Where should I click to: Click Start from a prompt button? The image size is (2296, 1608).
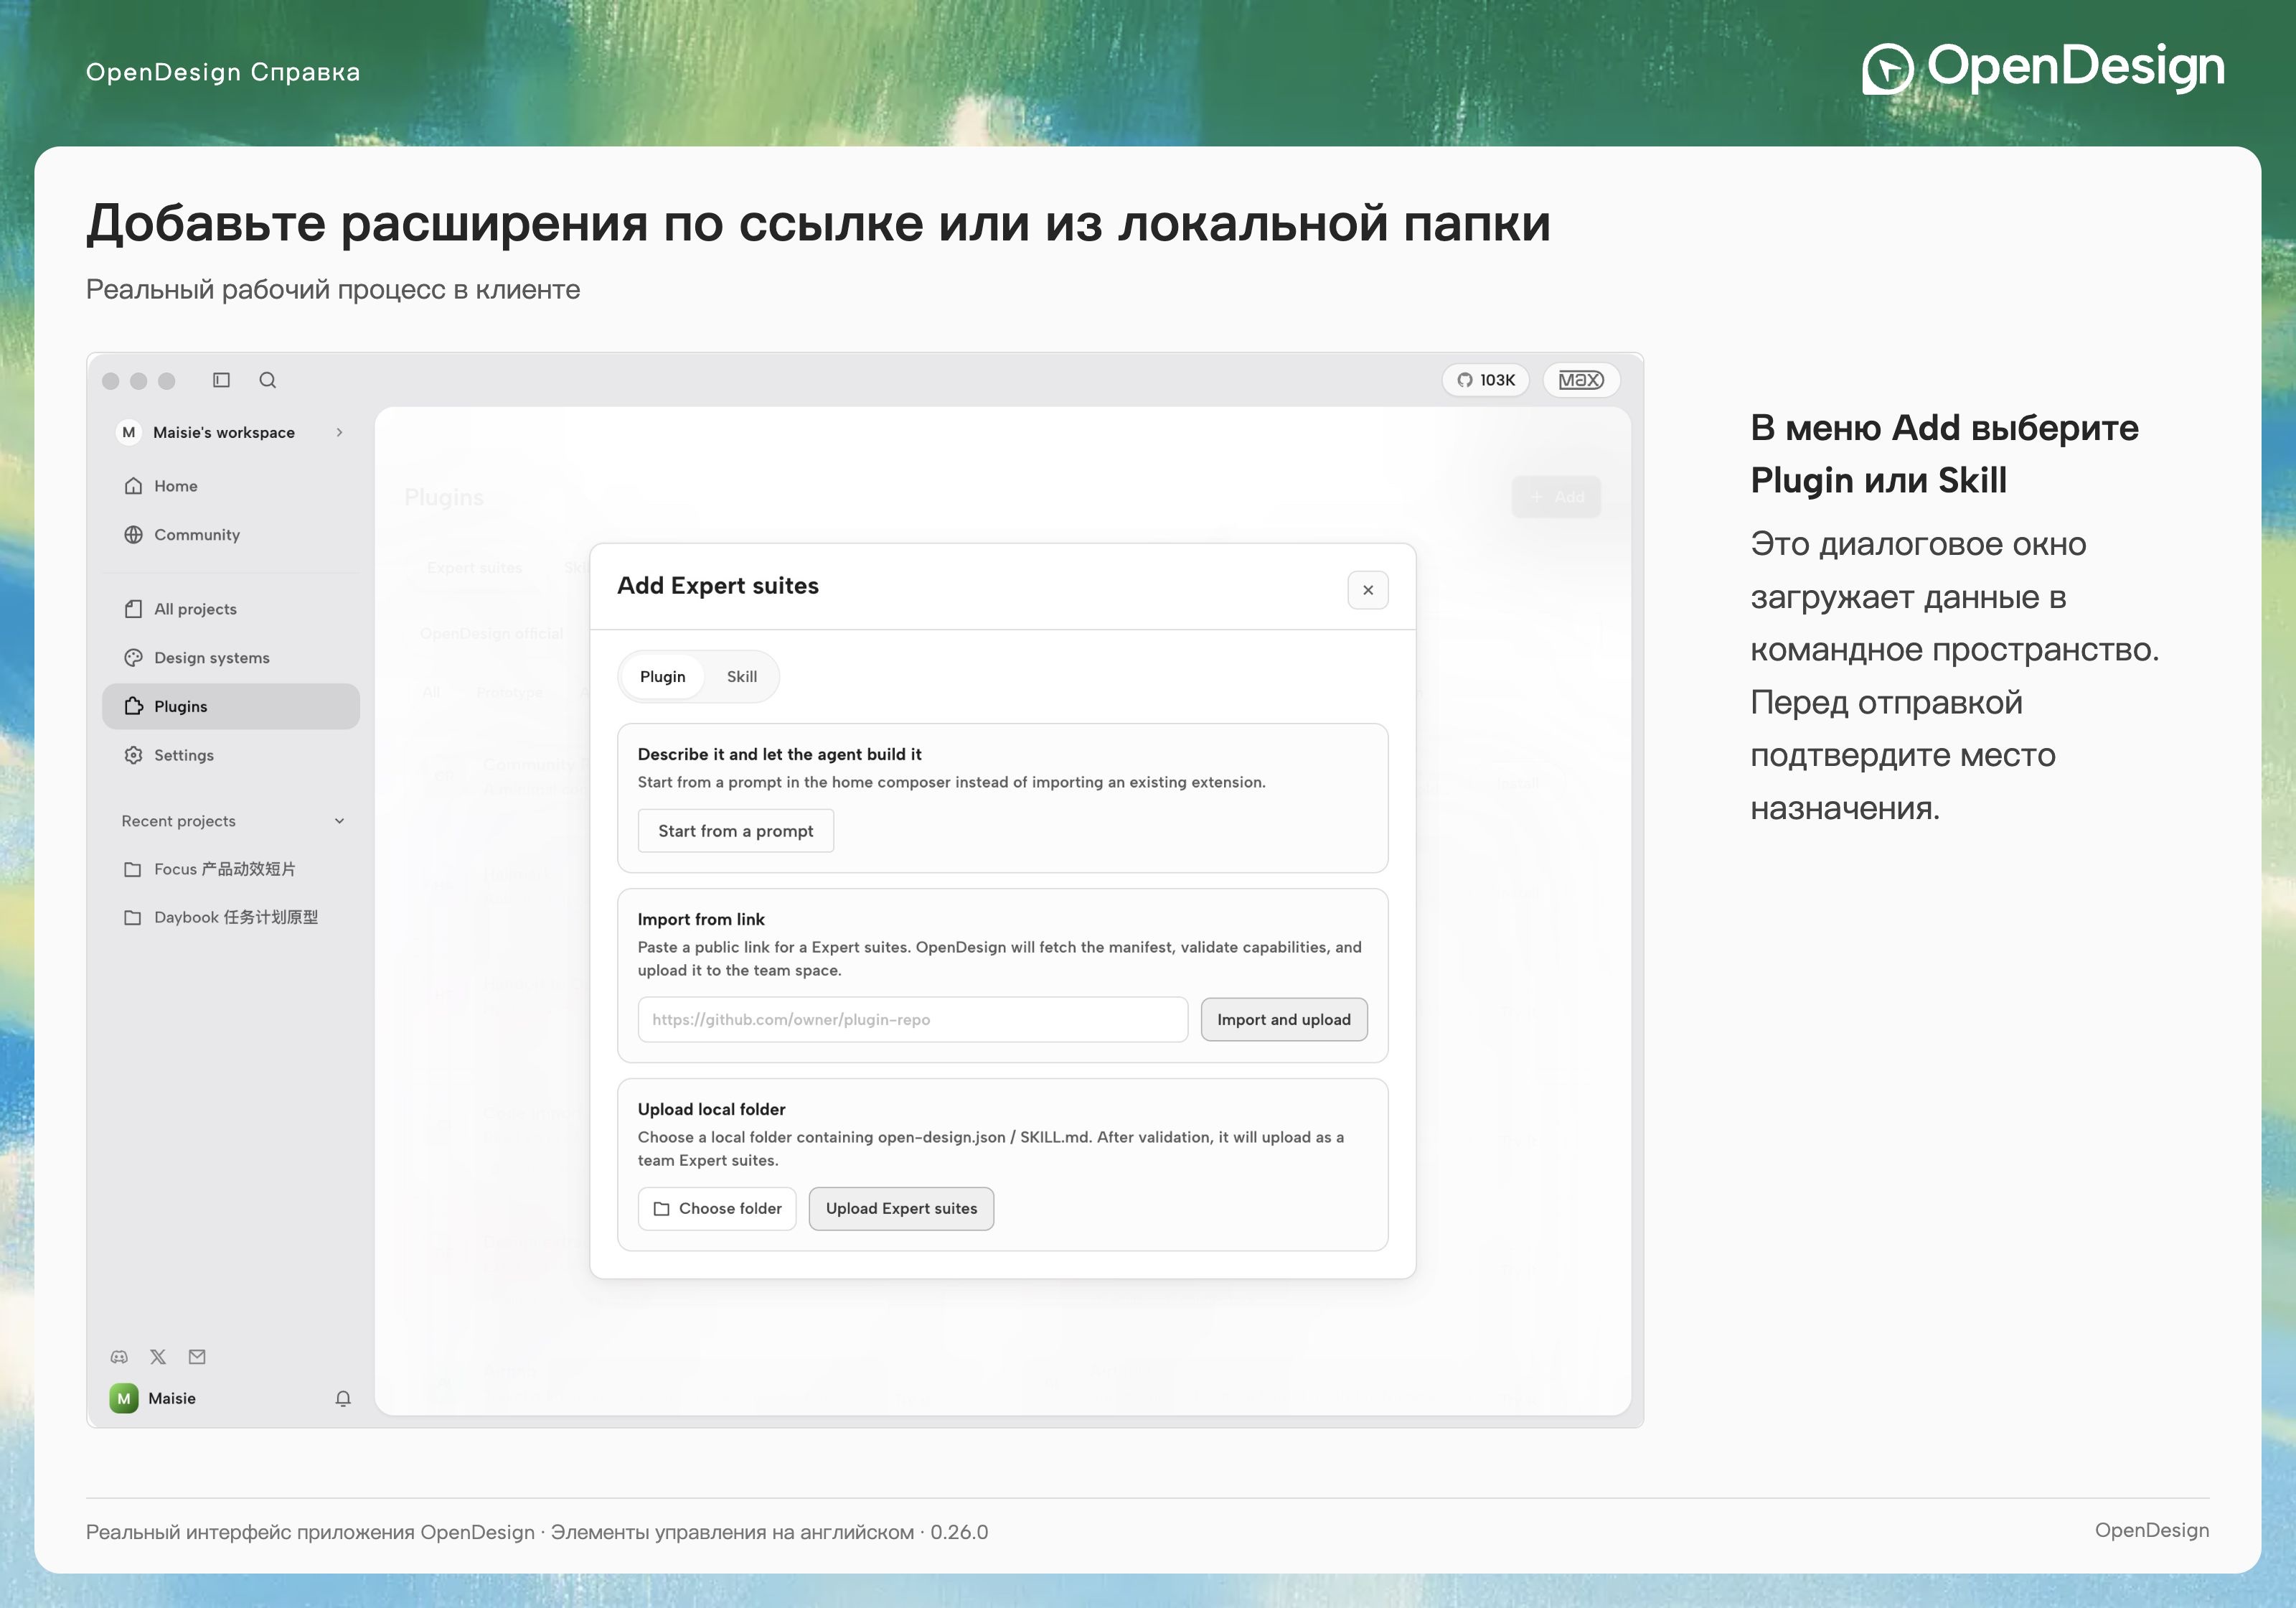736,831
